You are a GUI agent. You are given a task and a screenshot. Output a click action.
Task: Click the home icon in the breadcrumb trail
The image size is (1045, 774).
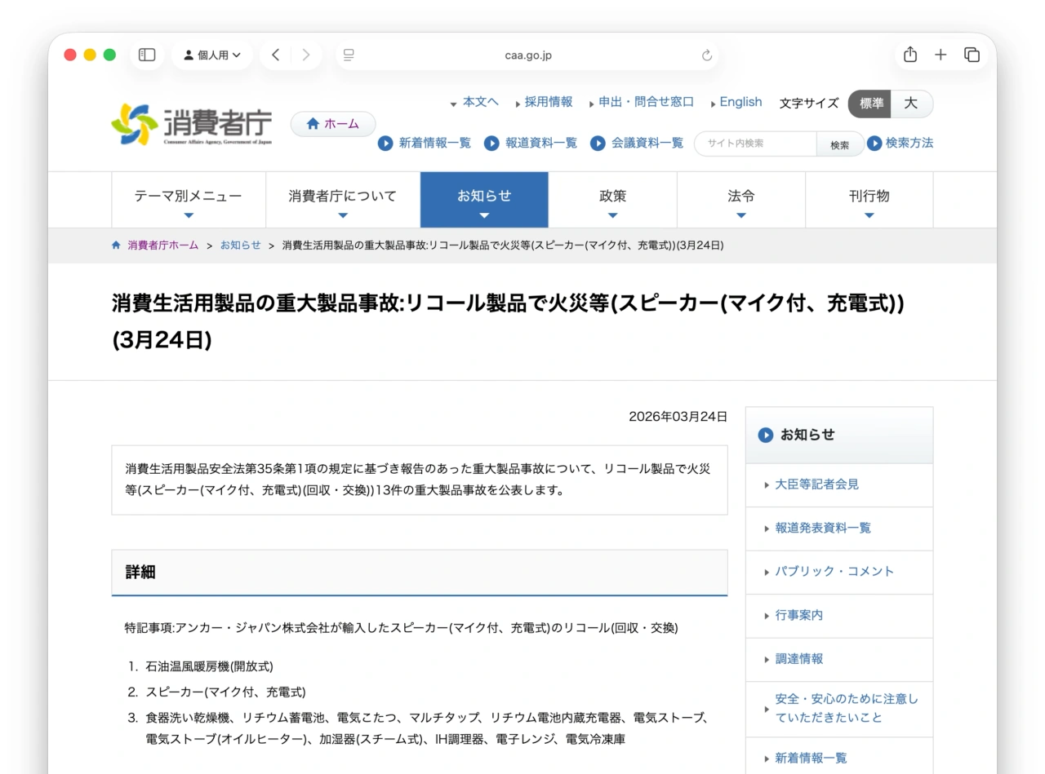tap(115, 245)
